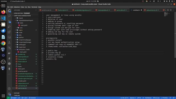Image resolution: width=176 pixels, height=99 pixels.
Task: Switch to the sqlqueriesrun.sh tab
Action: pyautogui.click(x=152, y=10)
